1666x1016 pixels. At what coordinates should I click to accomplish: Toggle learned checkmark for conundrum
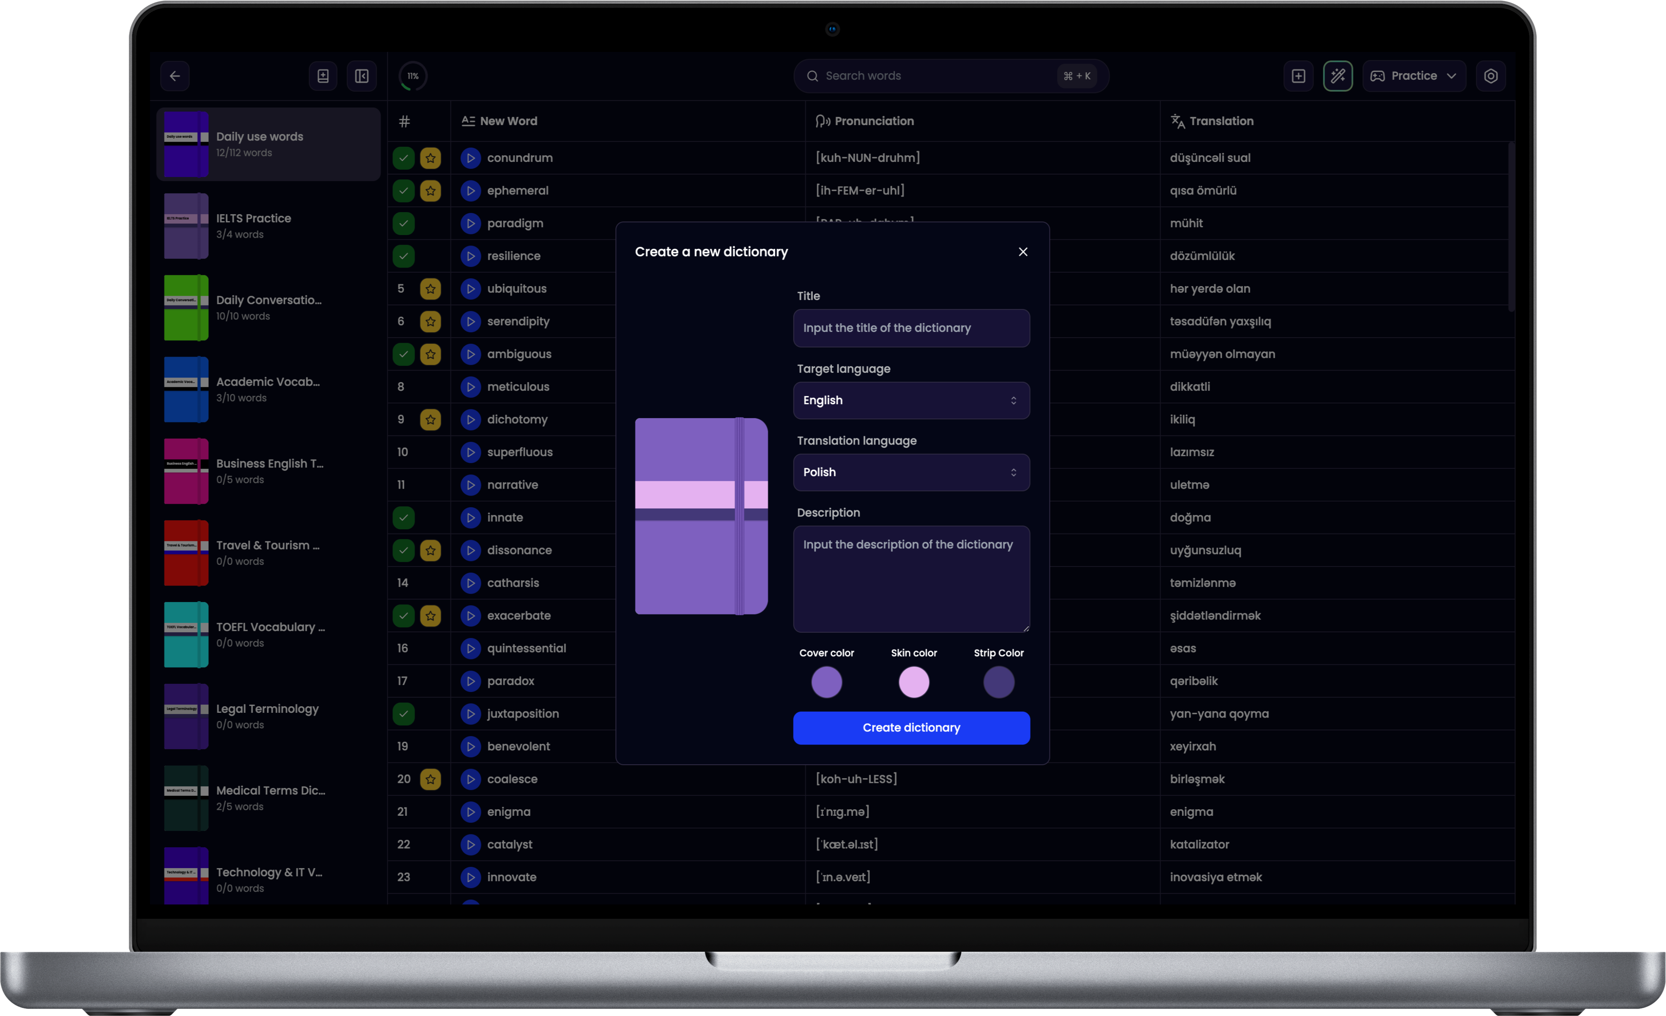[404, 158]
